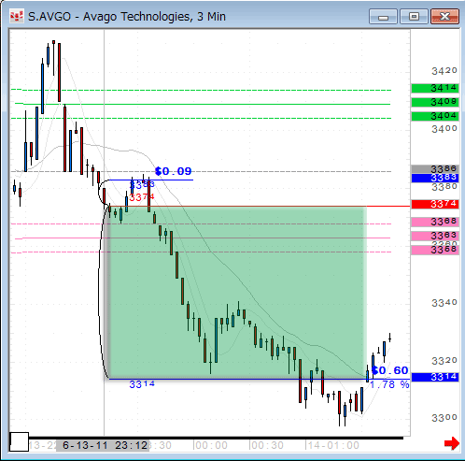Screen dimensions: 465x461
Task: Select green 3414 price label
Action: point(435,88)
